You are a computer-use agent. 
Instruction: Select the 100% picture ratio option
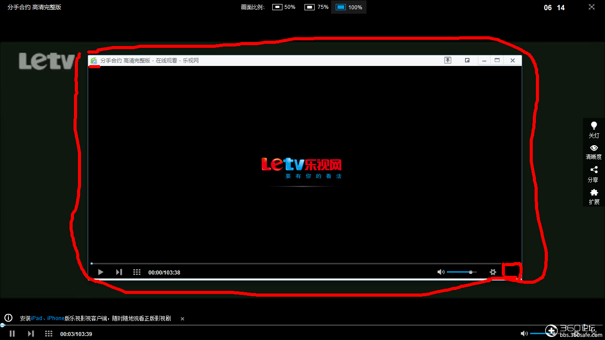tap(349, 7)
